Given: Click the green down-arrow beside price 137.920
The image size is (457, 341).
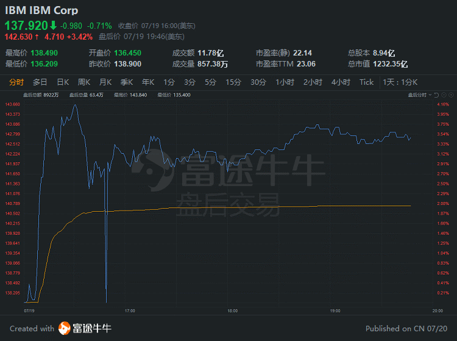Looking at the screenshot, I should point(53,26).
